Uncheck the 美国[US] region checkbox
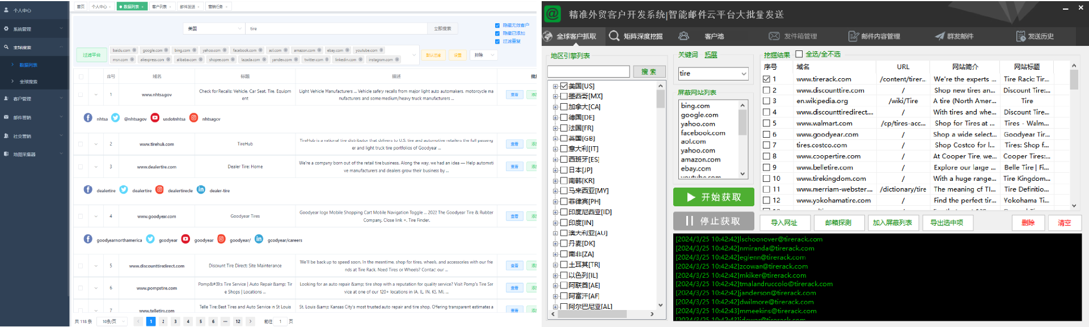The image size is (1089, 327). (x=564, y=86)
